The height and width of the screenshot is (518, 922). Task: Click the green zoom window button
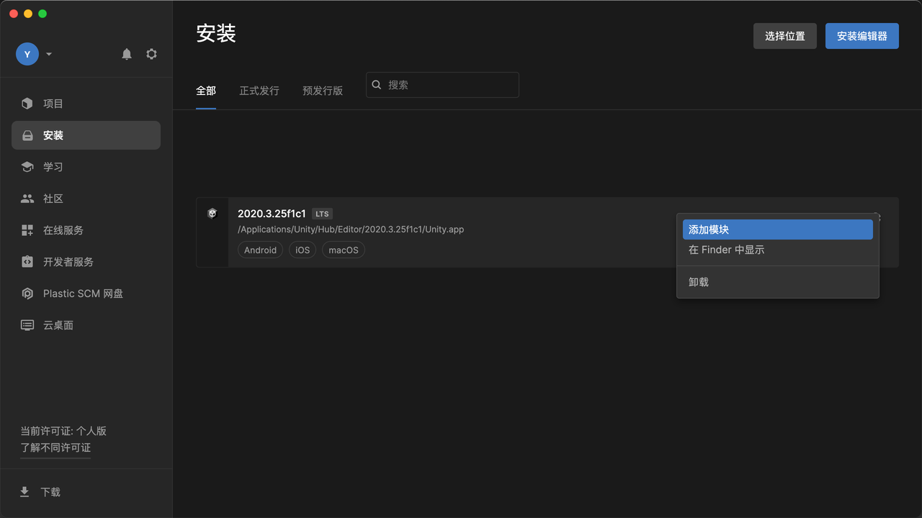click(x=42, y=14)
